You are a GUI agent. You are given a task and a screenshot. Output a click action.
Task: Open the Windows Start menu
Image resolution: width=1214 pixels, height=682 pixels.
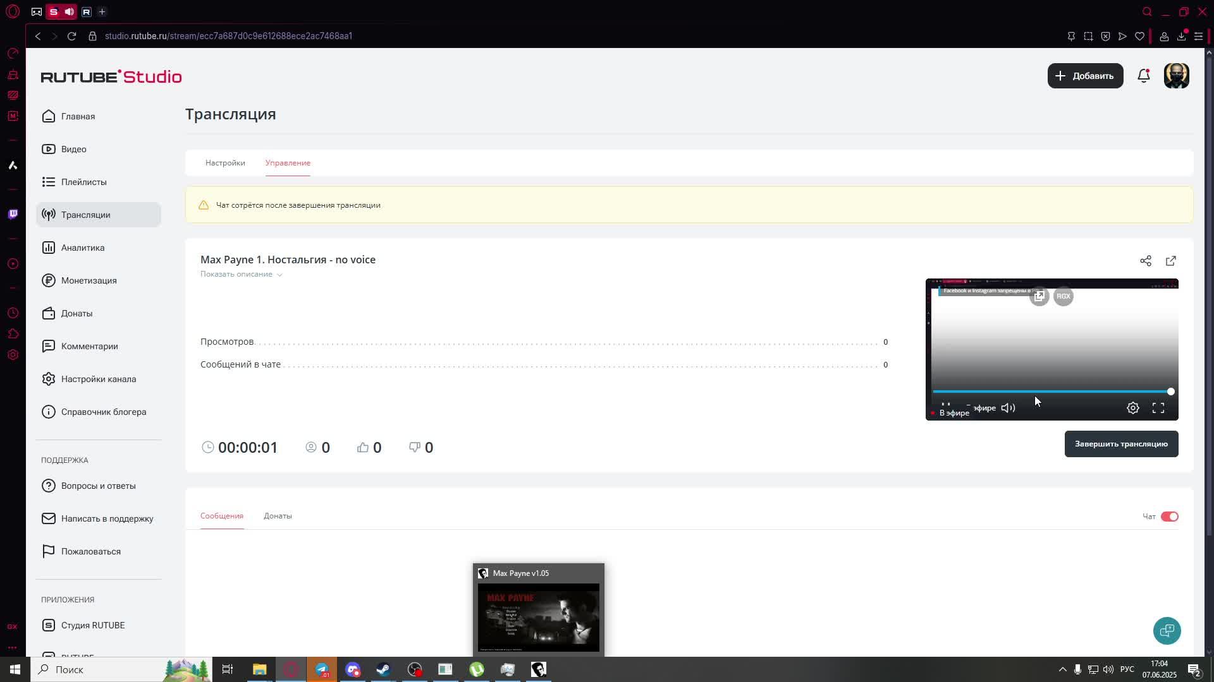click(x=15, y=669)
